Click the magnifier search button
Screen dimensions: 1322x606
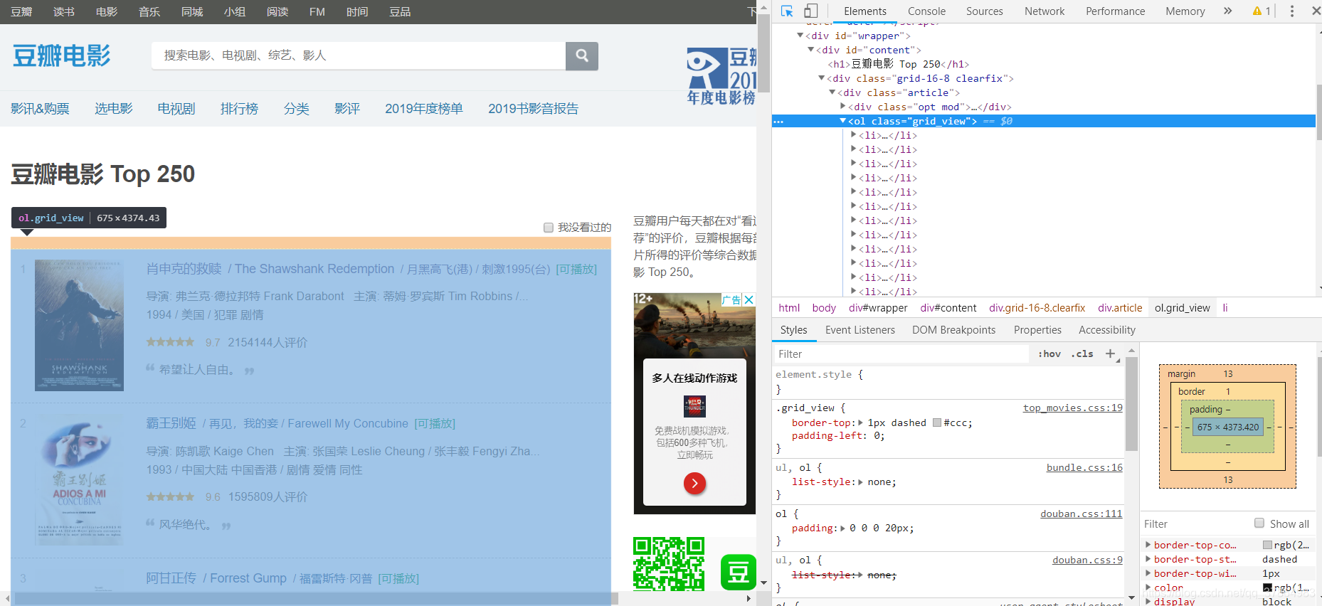point(581,55)
